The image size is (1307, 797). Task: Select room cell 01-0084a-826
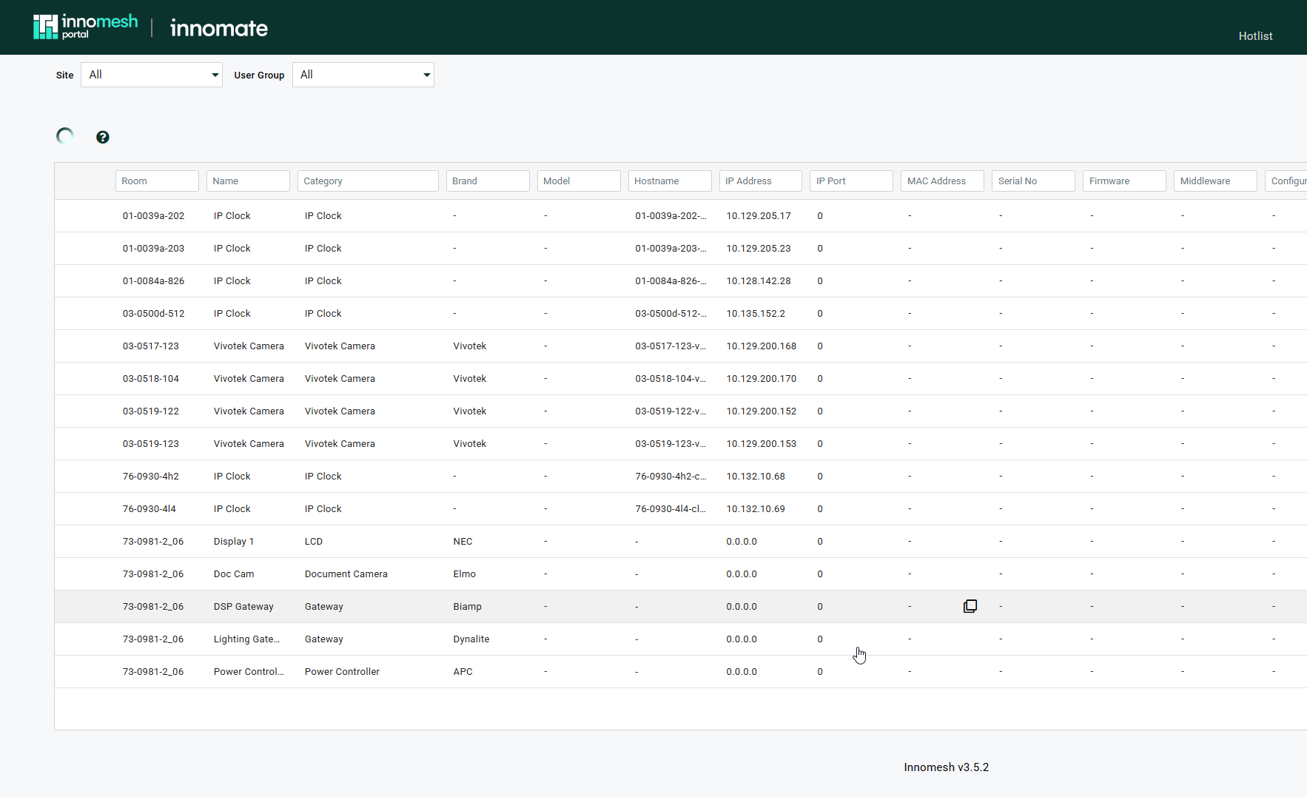154,281
